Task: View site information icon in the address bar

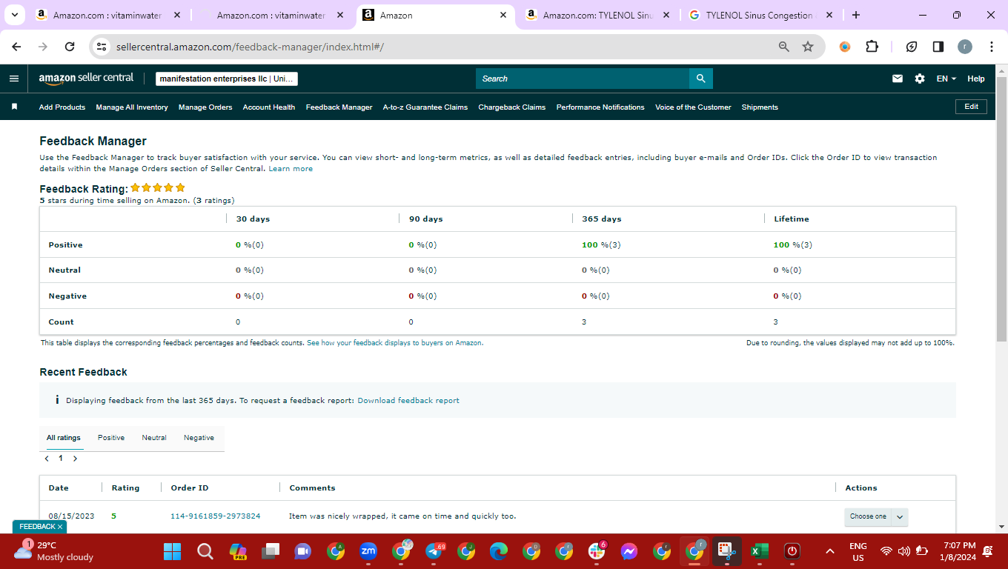Action: pyautogui.click(x=102, y=47)
